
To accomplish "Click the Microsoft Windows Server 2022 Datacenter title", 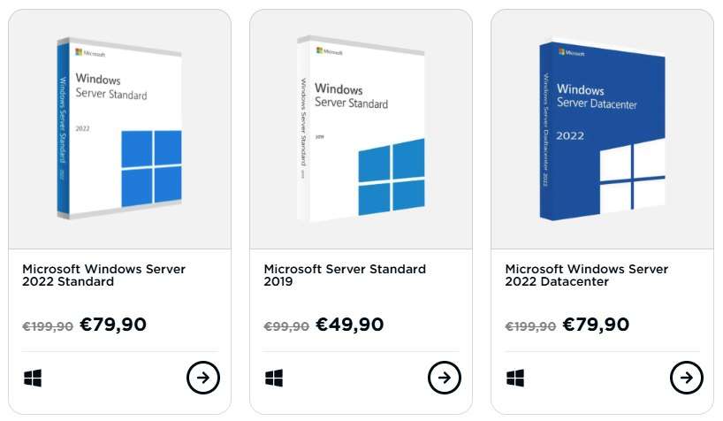I will coord(587,275).
